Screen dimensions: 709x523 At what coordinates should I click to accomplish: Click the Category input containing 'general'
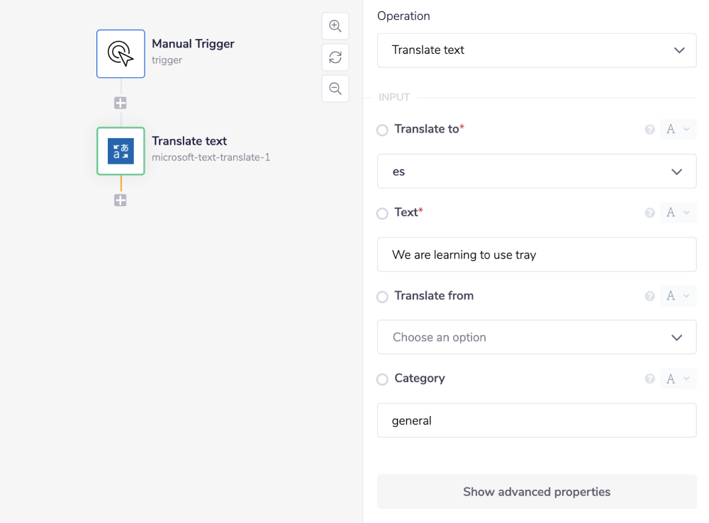point(537,421)
